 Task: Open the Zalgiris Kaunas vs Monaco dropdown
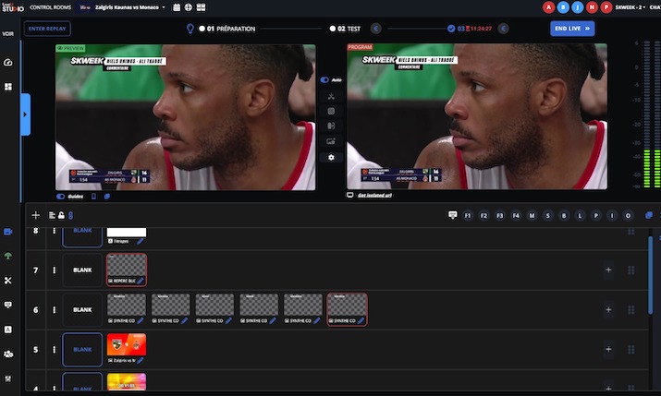130,7
